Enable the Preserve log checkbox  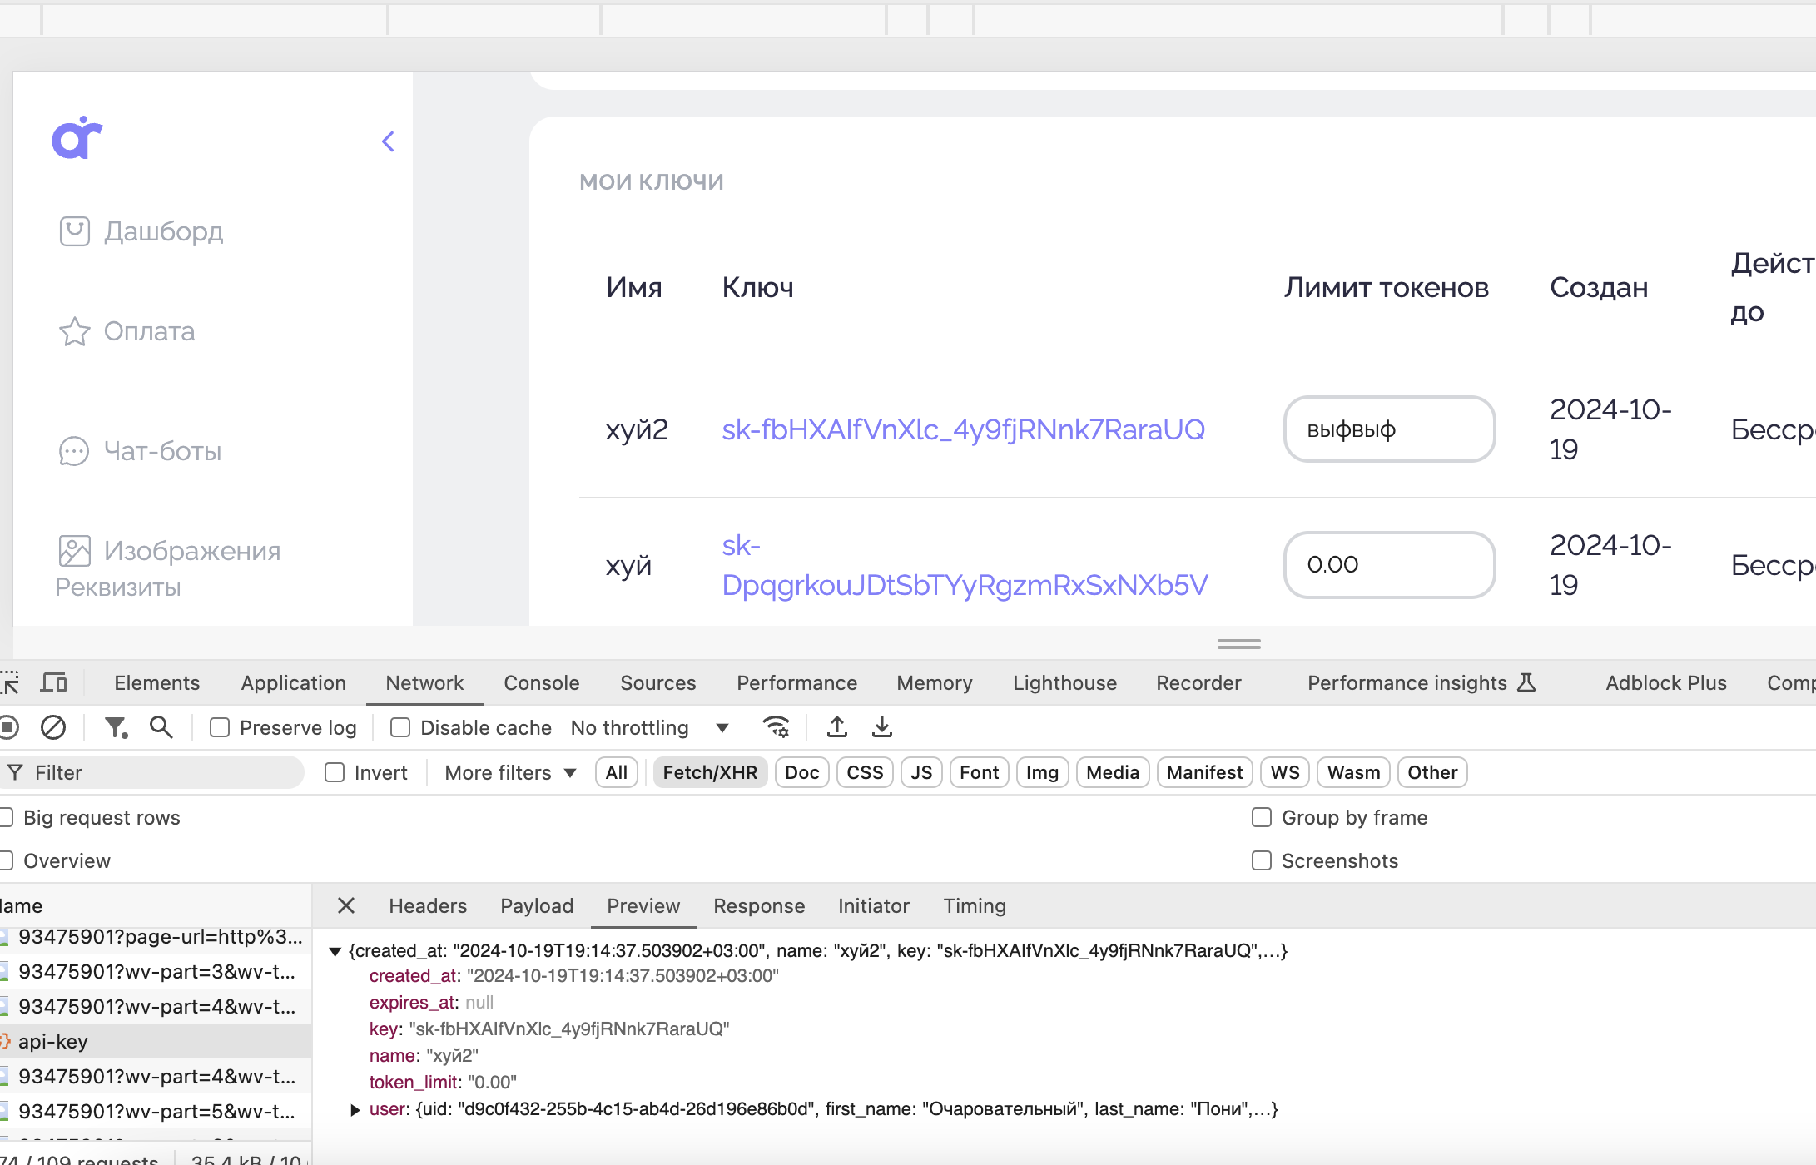[220, 728]
